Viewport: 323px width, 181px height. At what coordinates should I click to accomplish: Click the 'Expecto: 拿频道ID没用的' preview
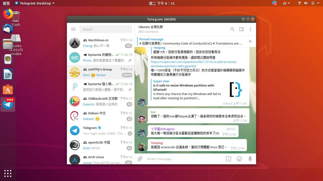click(x=100, y=104)
